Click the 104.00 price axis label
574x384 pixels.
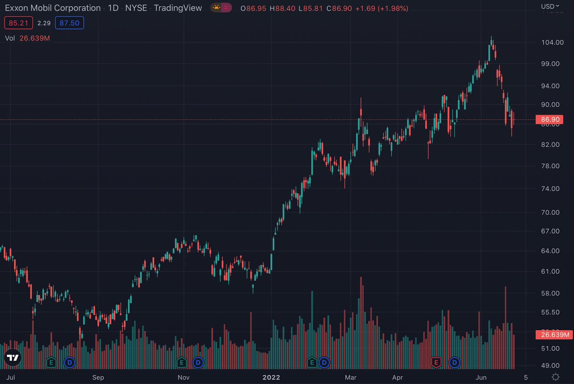click(552, 42)
